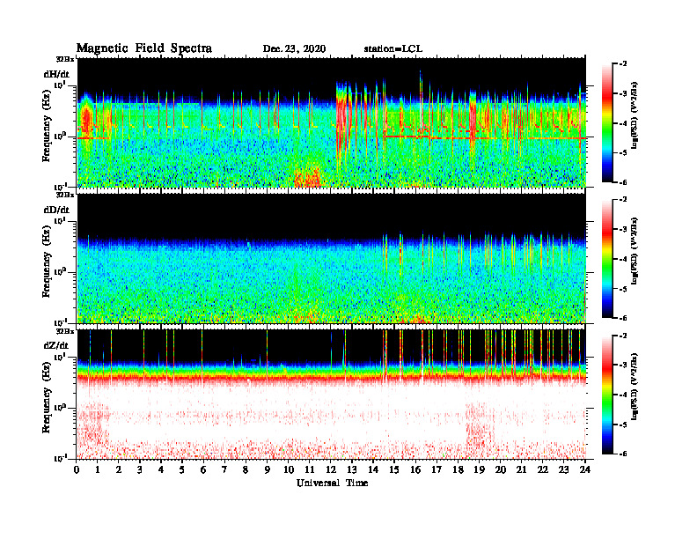
Task: Click the dD/dt spectrogram plot
Action: point(332,258)
